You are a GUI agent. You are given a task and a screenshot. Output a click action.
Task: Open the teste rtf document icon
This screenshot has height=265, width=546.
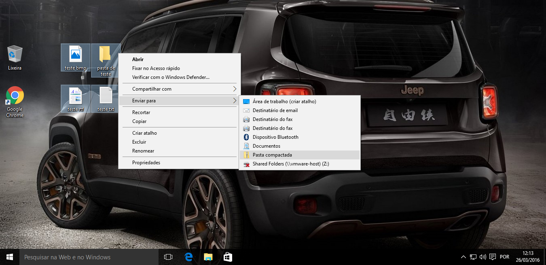coord(75,97)
